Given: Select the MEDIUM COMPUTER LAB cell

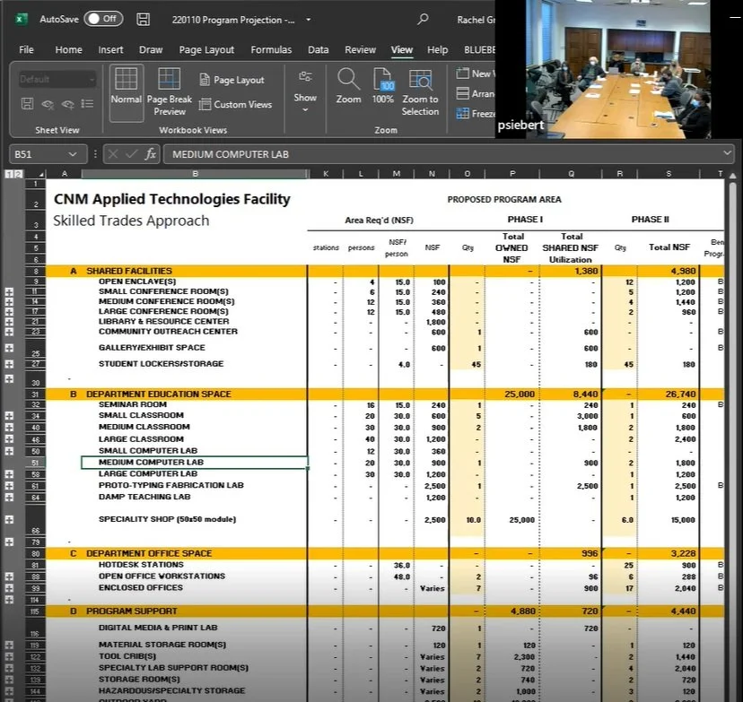Looking at the screenshot, I should click(195, 463).
